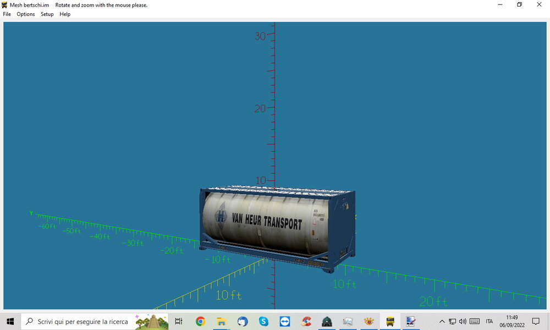Show hidden system tray icons
Viewport: 550px width, 330px height.
[442, 321]
